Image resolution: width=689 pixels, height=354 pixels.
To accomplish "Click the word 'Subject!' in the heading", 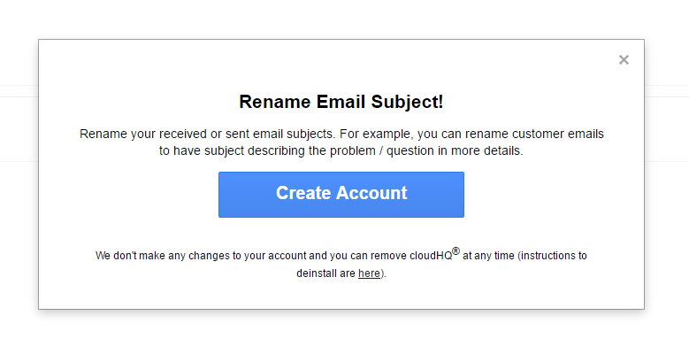I will pyautogui.click(x=407, y=102).
